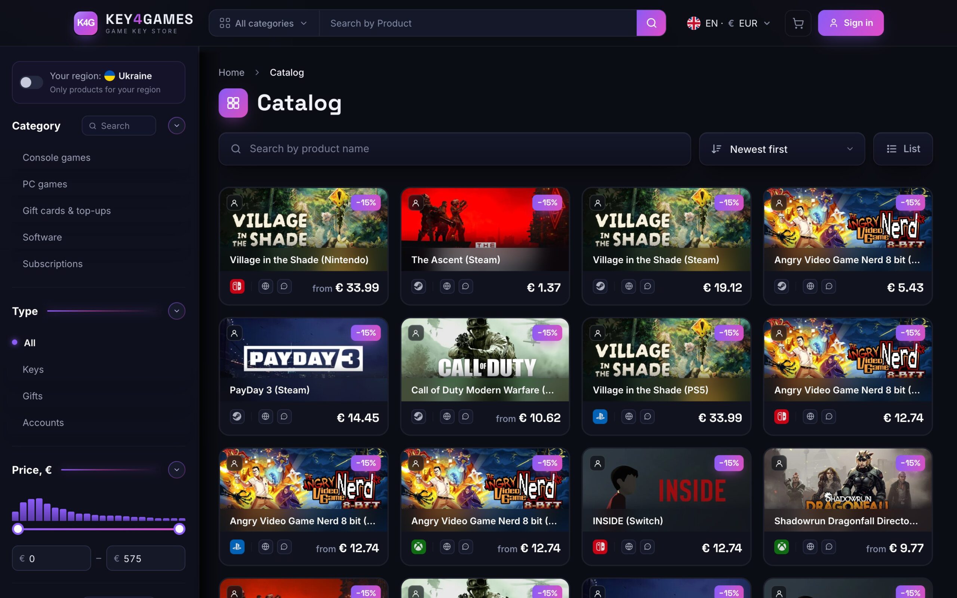Viewport: 957px width, 598px height.
Task: Collapse the Price section chevron
Action: tap(176, 470)
